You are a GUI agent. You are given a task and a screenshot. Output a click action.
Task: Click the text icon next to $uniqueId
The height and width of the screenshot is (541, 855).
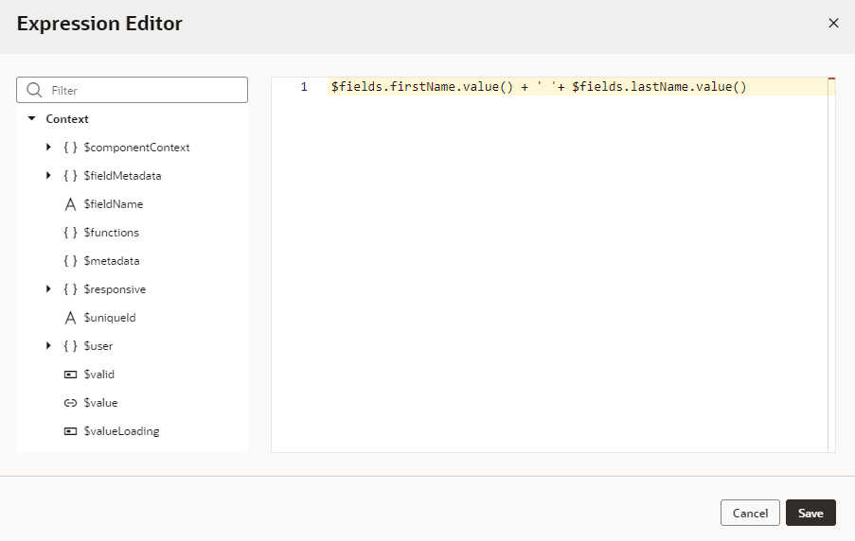(x=70, y=318)
